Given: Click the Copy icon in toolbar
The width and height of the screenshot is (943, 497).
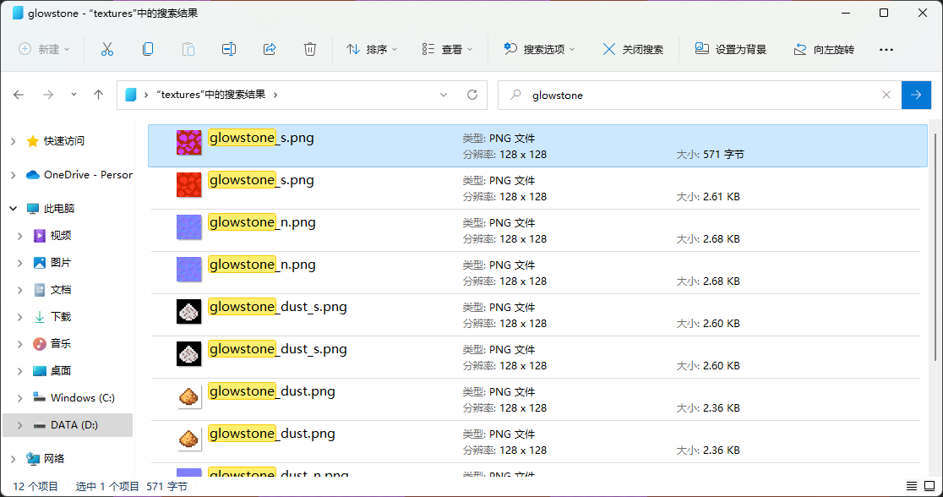Looking at the screenshot, I should [148, 49].
